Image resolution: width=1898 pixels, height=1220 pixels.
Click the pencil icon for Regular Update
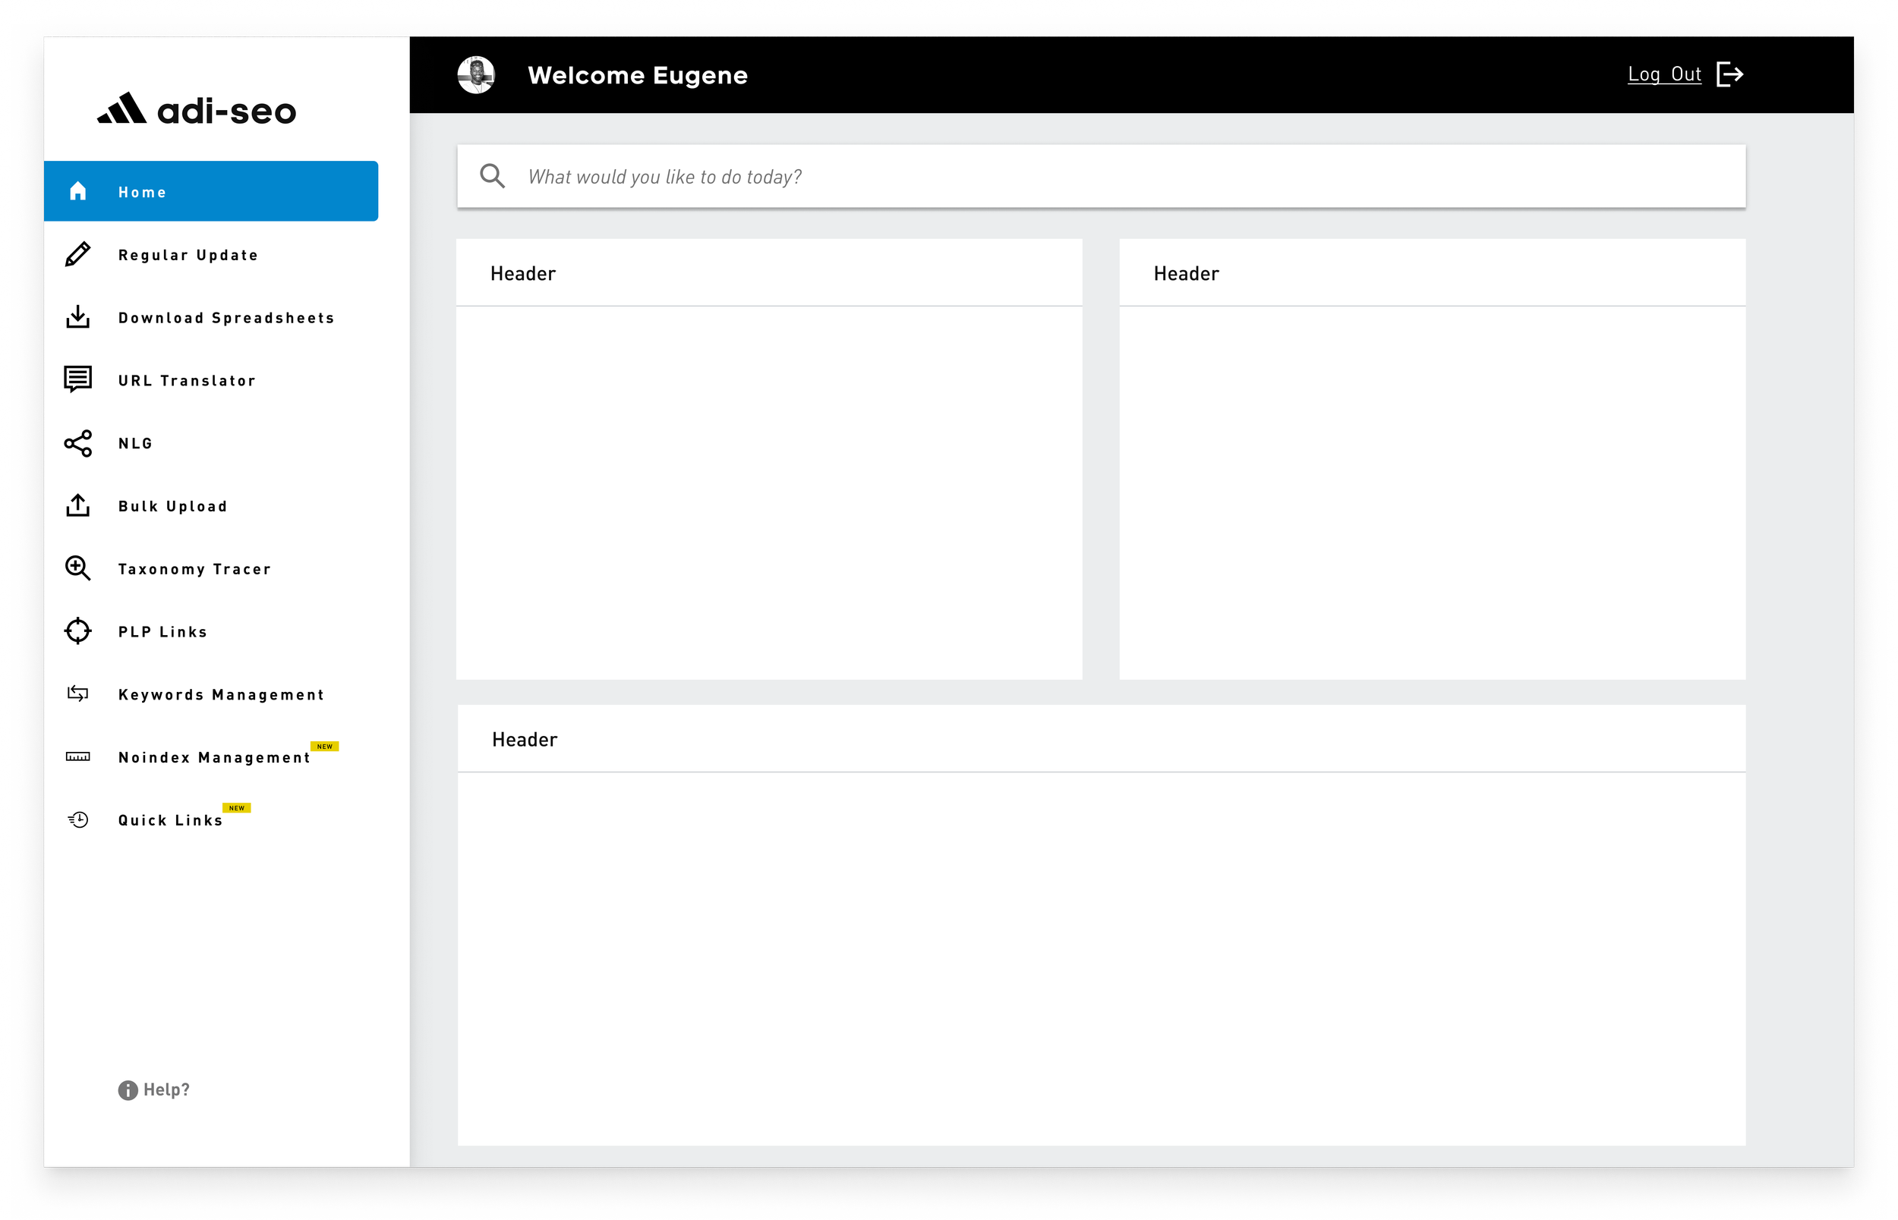coord(77,254)
